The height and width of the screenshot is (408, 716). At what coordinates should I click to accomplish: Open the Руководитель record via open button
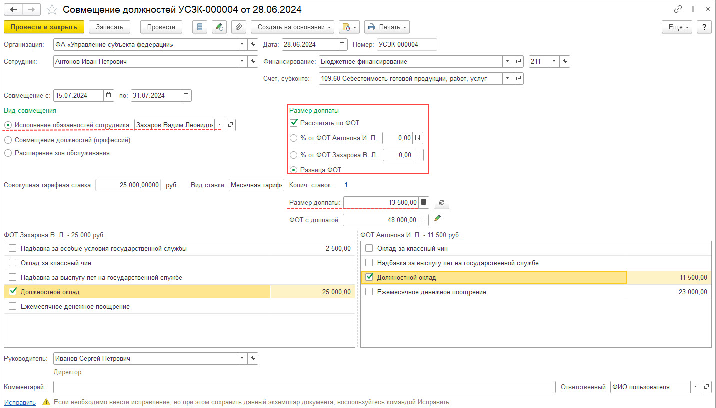coord(253,358)
